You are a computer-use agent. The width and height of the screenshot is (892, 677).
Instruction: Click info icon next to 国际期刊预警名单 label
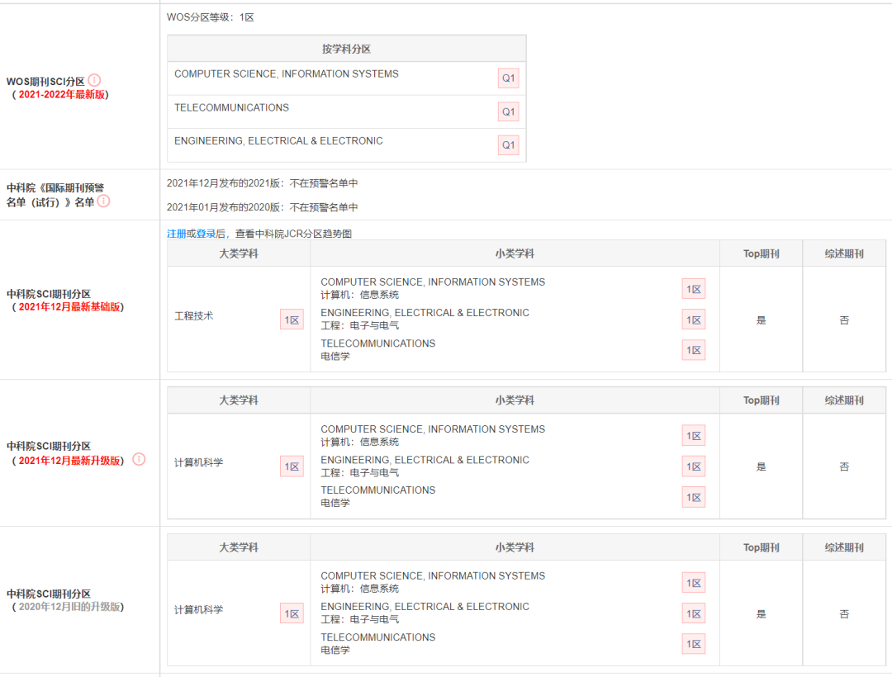[103, 201]
